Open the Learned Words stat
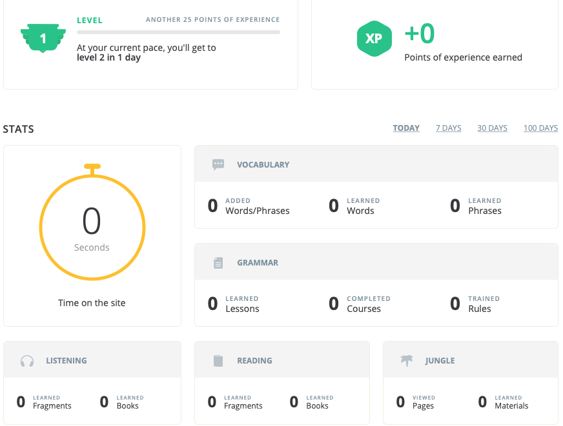This screenshot has width=563, height=426. [353, 206]
